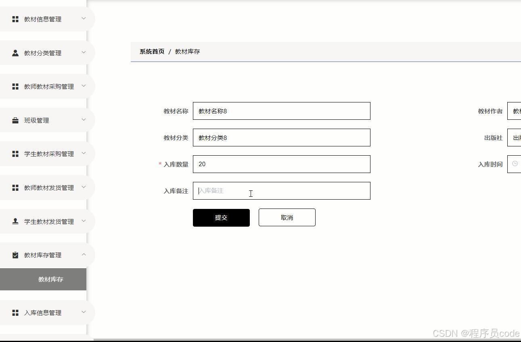The width and height of the screenshot is (521, 342).
Task: Click the 入库备注 text input
Action: coord(281,190)
